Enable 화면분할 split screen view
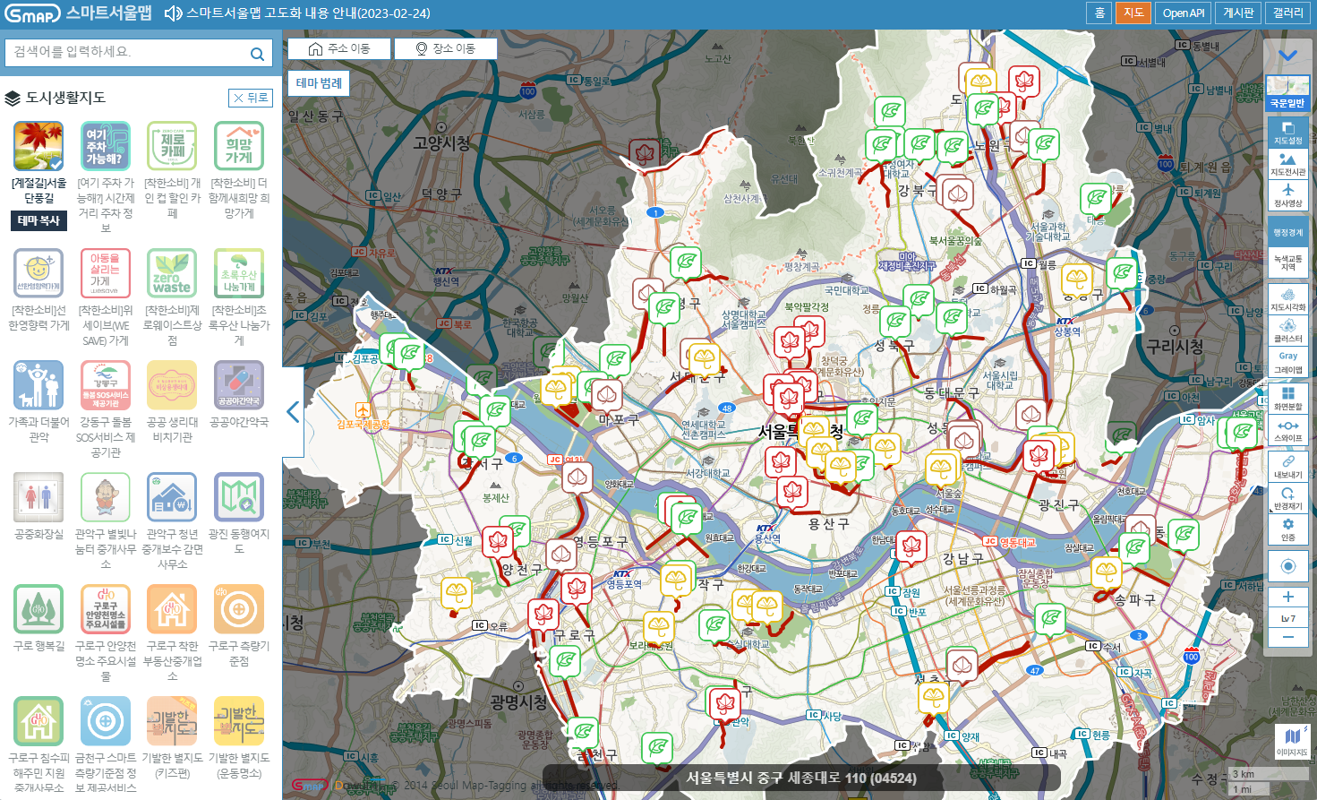The height and width of the screenshot is (800, 1317). click(1288, 399)
